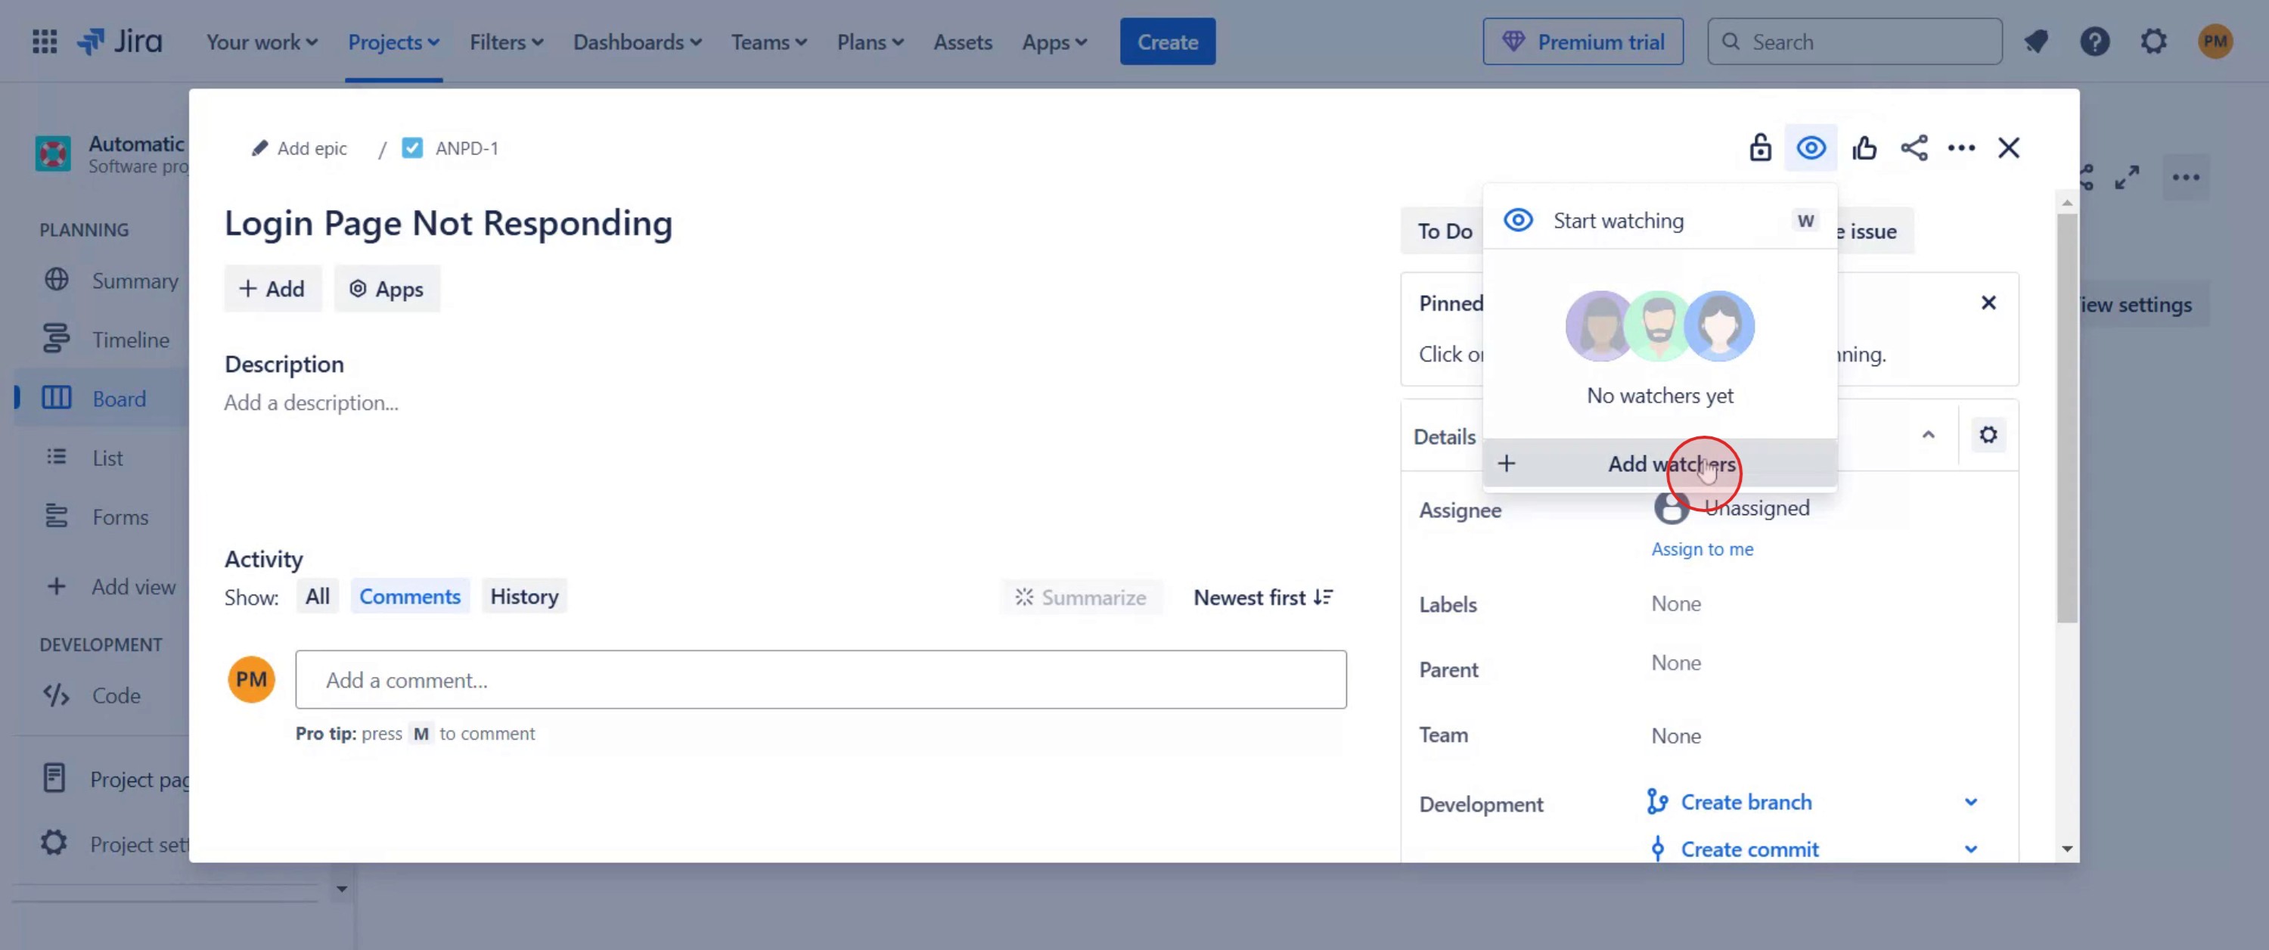
Task: Switch to the History activity tab
Action: [524, 597]
